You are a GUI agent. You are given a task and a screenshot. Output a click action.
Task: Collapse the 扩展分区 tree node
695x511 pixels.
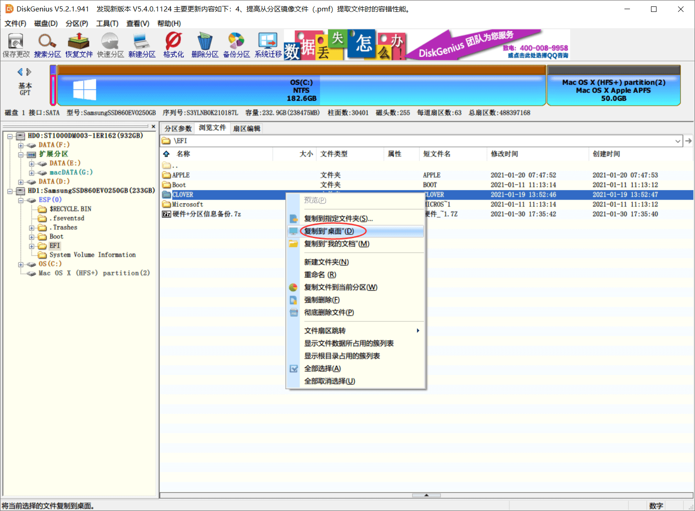click(x=21, y=154)
